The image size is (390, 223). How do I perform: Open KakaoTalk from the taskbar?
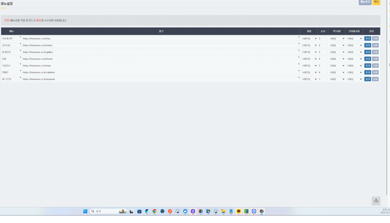click(x=238, y=211)
